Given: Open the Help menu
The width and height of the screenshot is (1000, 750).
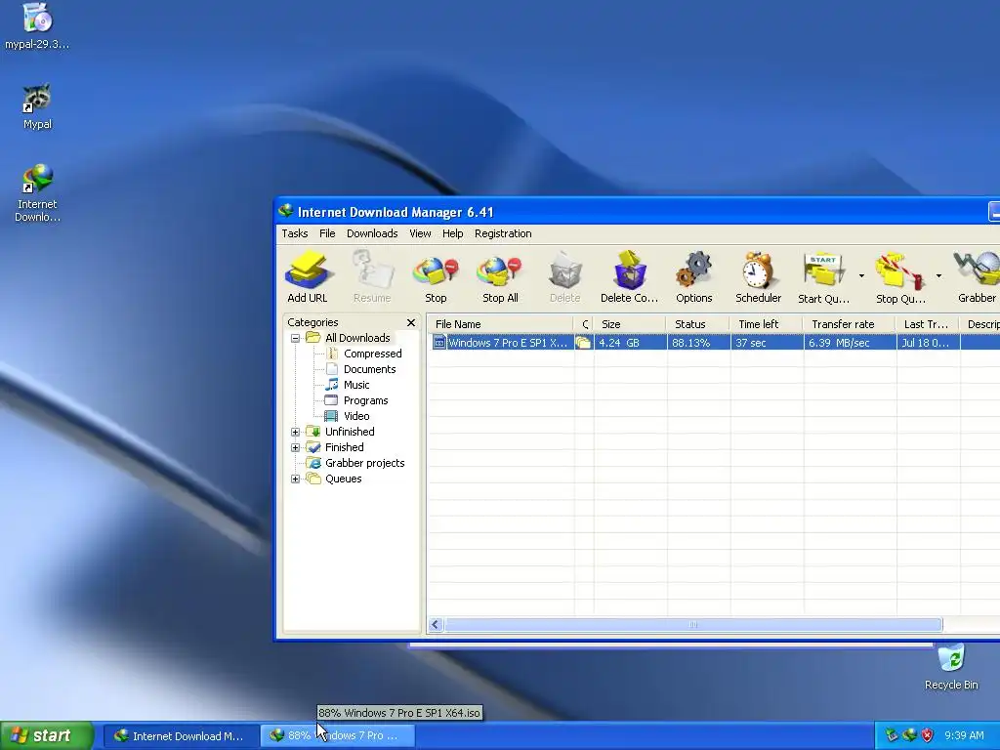Looking at the screenshot, I should click(x=453, y=233).
